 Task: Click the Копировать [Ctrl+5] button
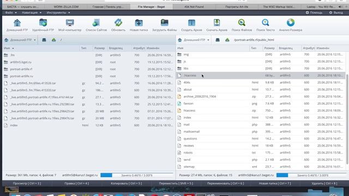tap(126, 183)
